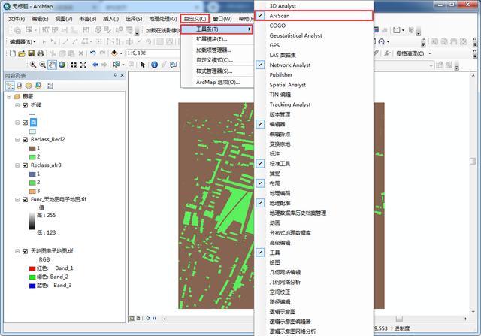The image size is (481, 336).
Task: Toggle Reclass_Recl2 layer checkbox
Action: point(25,140)
